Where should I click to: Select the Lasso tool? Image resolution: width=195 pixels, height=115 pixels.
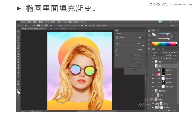[x=18, y=37]
